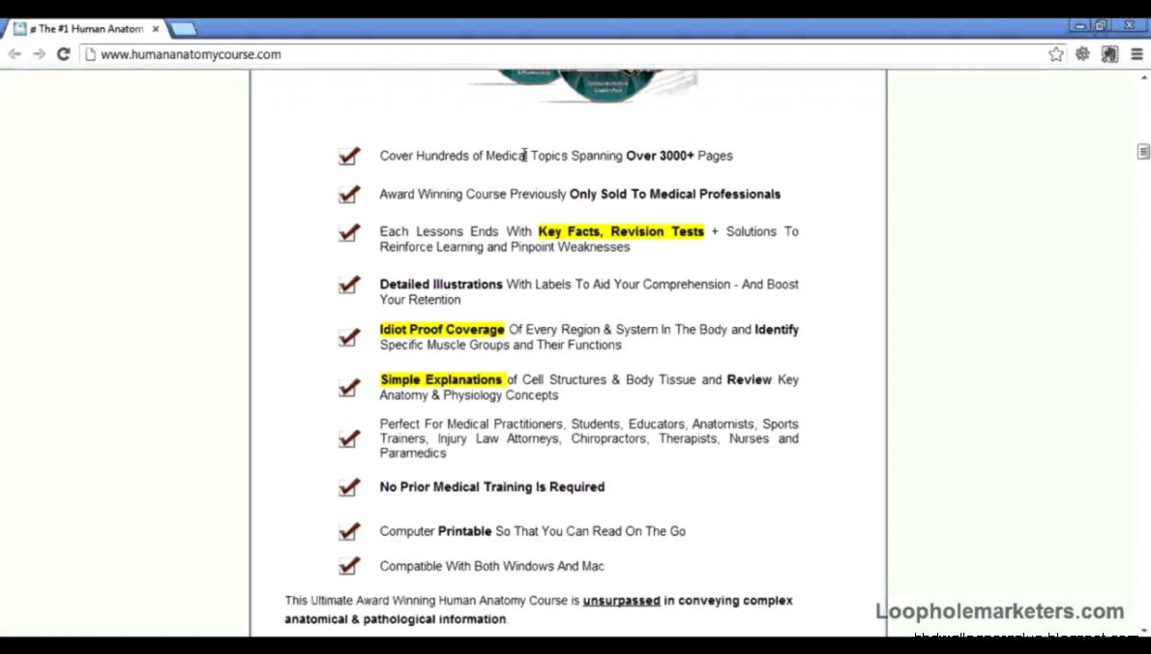Click the address bar showing www.humananatomycourse.com

(x=565, y=53)
